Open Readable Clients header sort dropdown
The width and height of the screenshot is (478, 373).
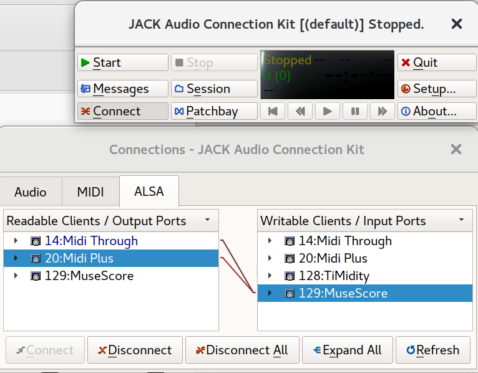208,220
